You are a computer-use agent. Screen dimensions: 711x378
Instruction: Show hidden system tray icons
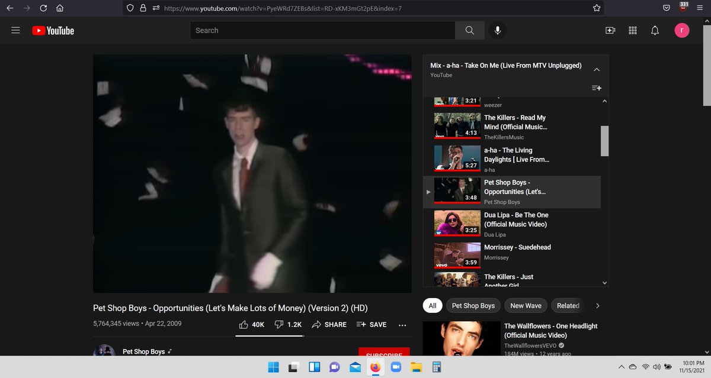(x=621, y=367)
